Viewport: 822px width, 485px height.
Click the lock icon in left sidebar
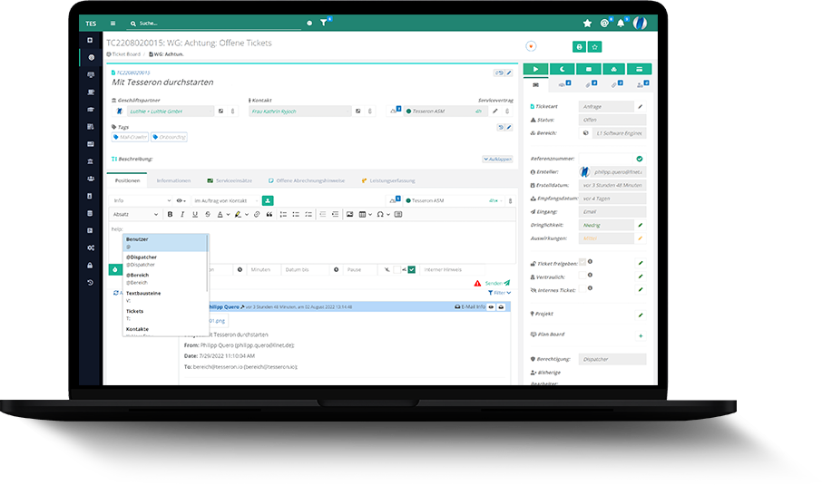pos(90,266)
